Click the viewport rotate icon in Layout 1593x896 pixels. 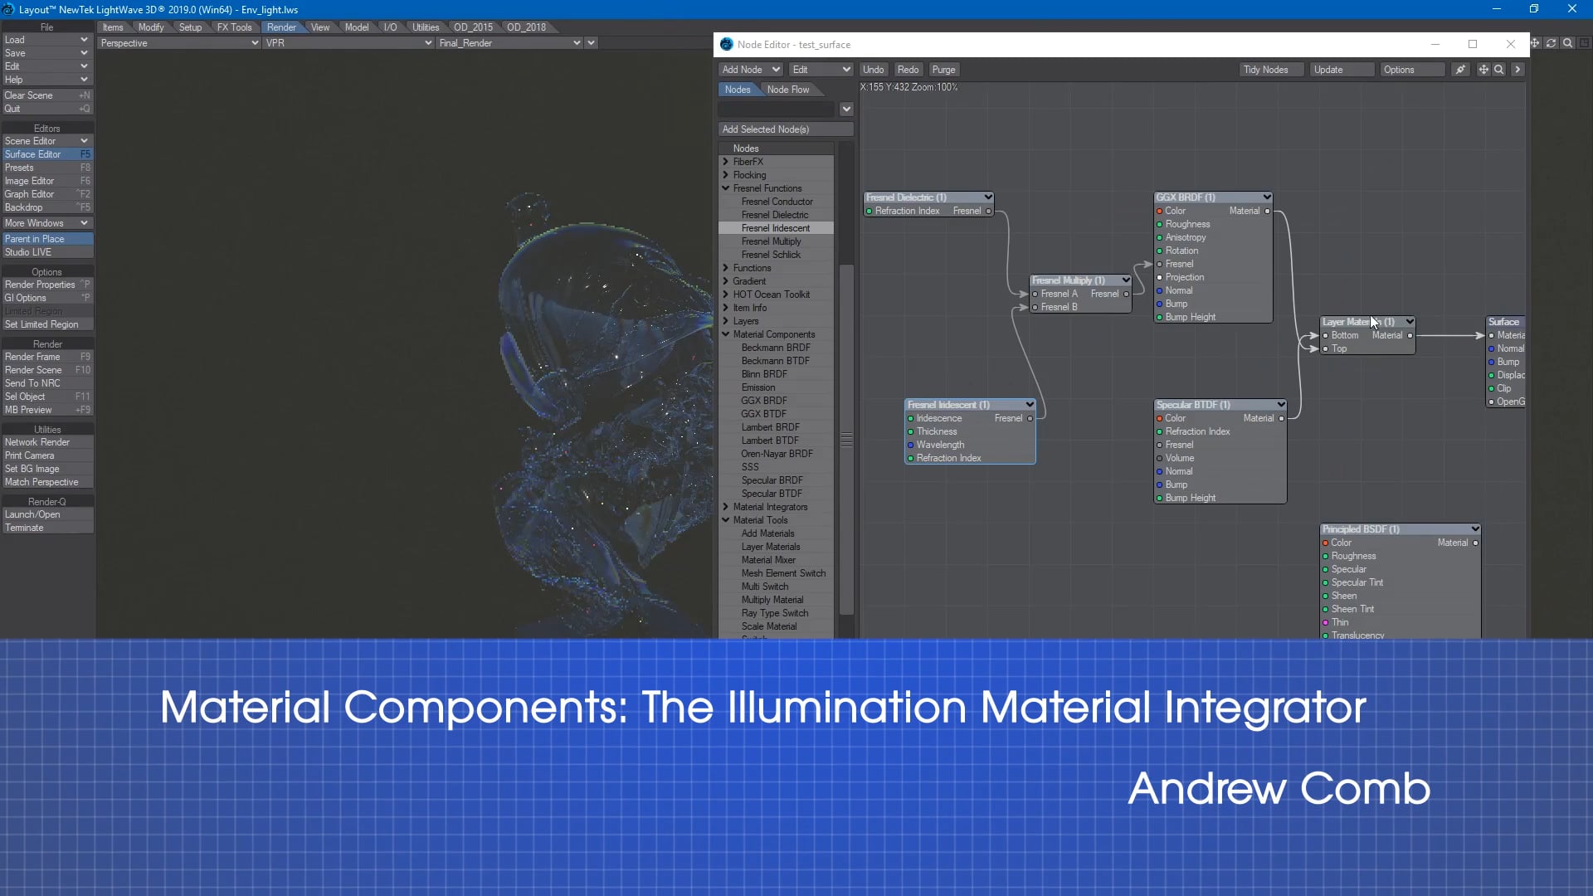pyautogui.click(x=1551, y=43)
